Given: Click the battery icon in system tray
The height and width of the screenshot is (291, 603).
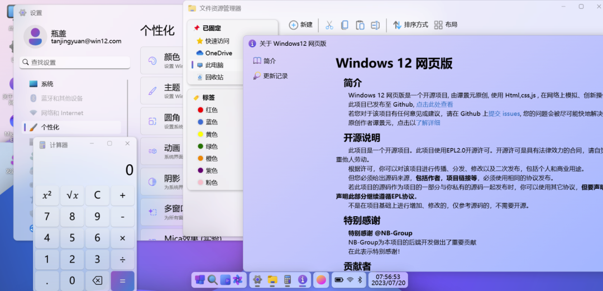Looking at the screenshot, I should point(339,280).
